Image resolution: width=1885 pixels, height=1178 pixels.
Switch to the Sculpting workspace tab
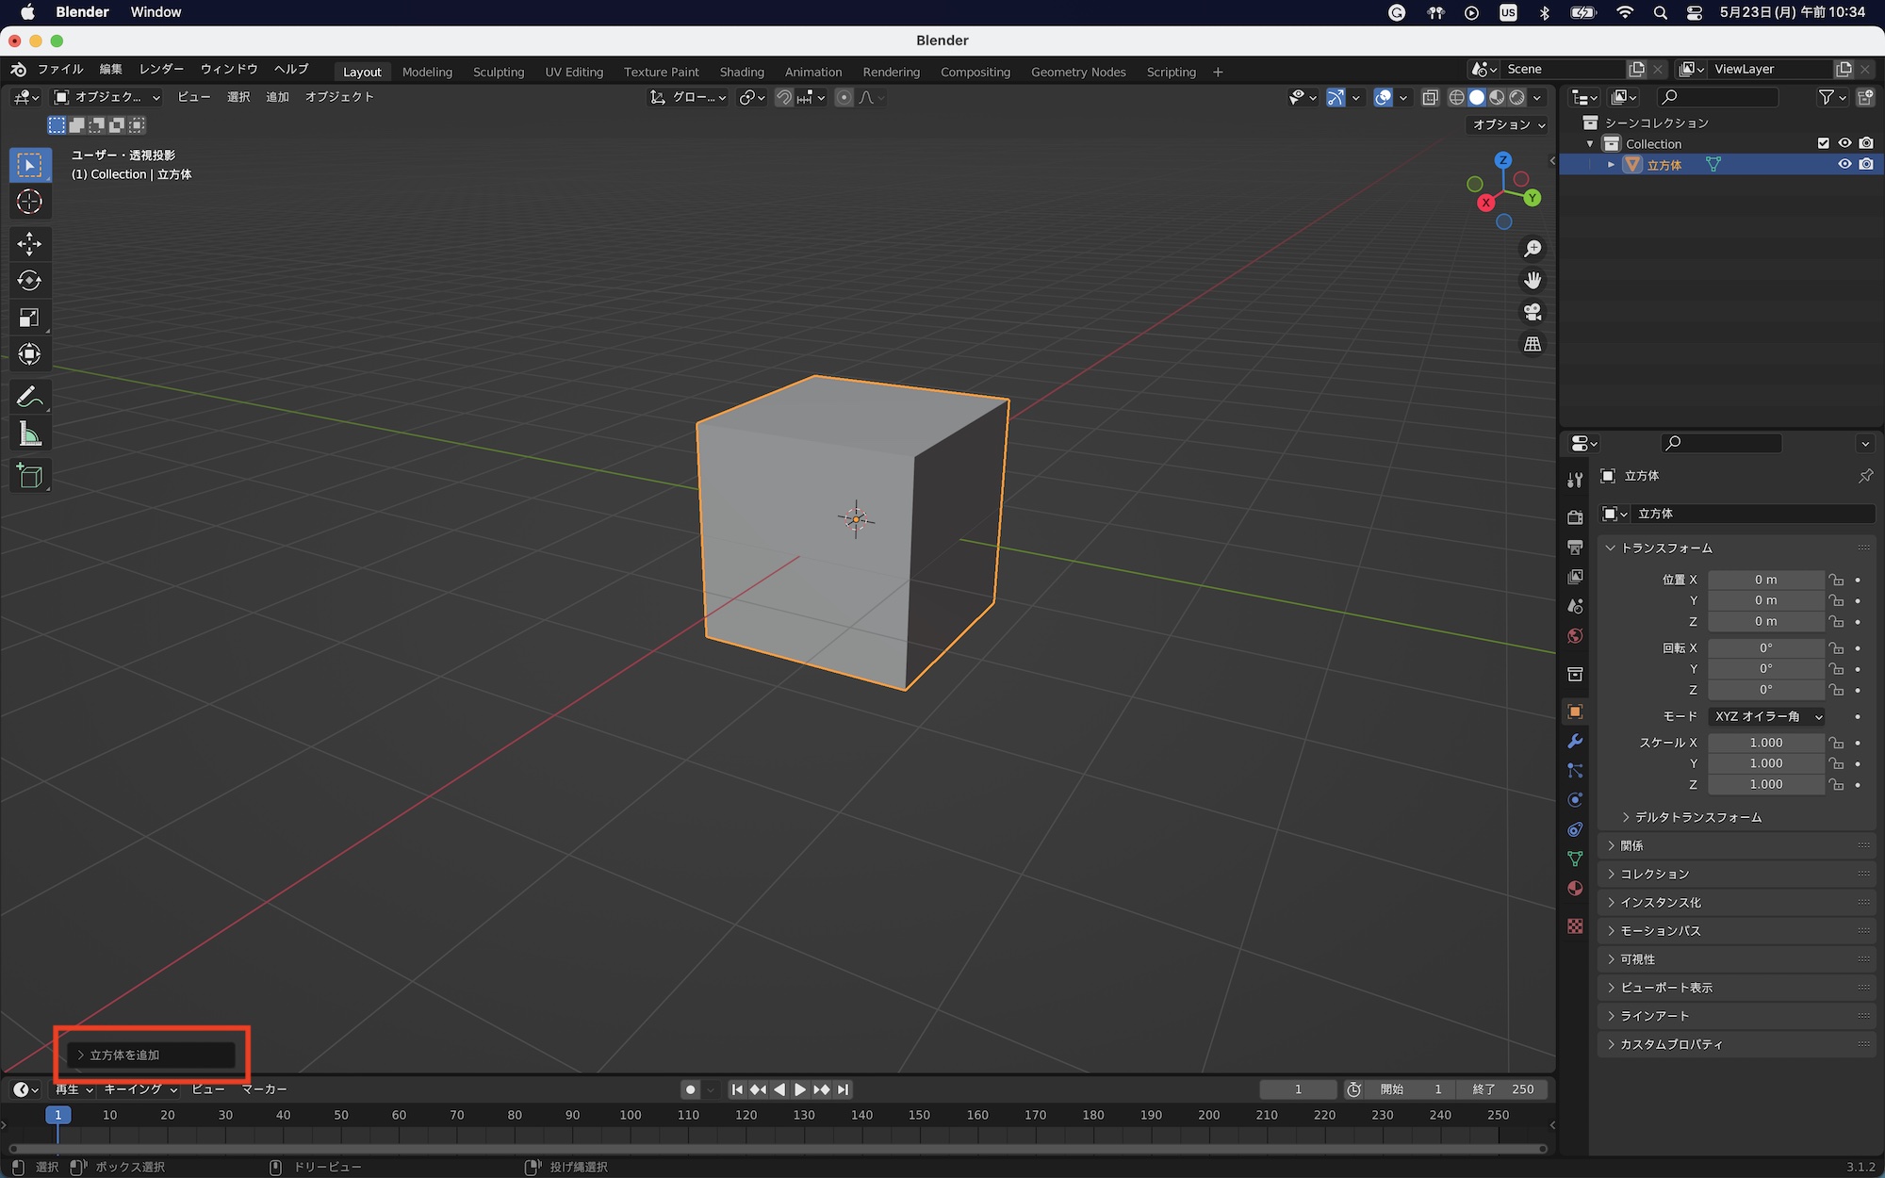tap(498, 72)
